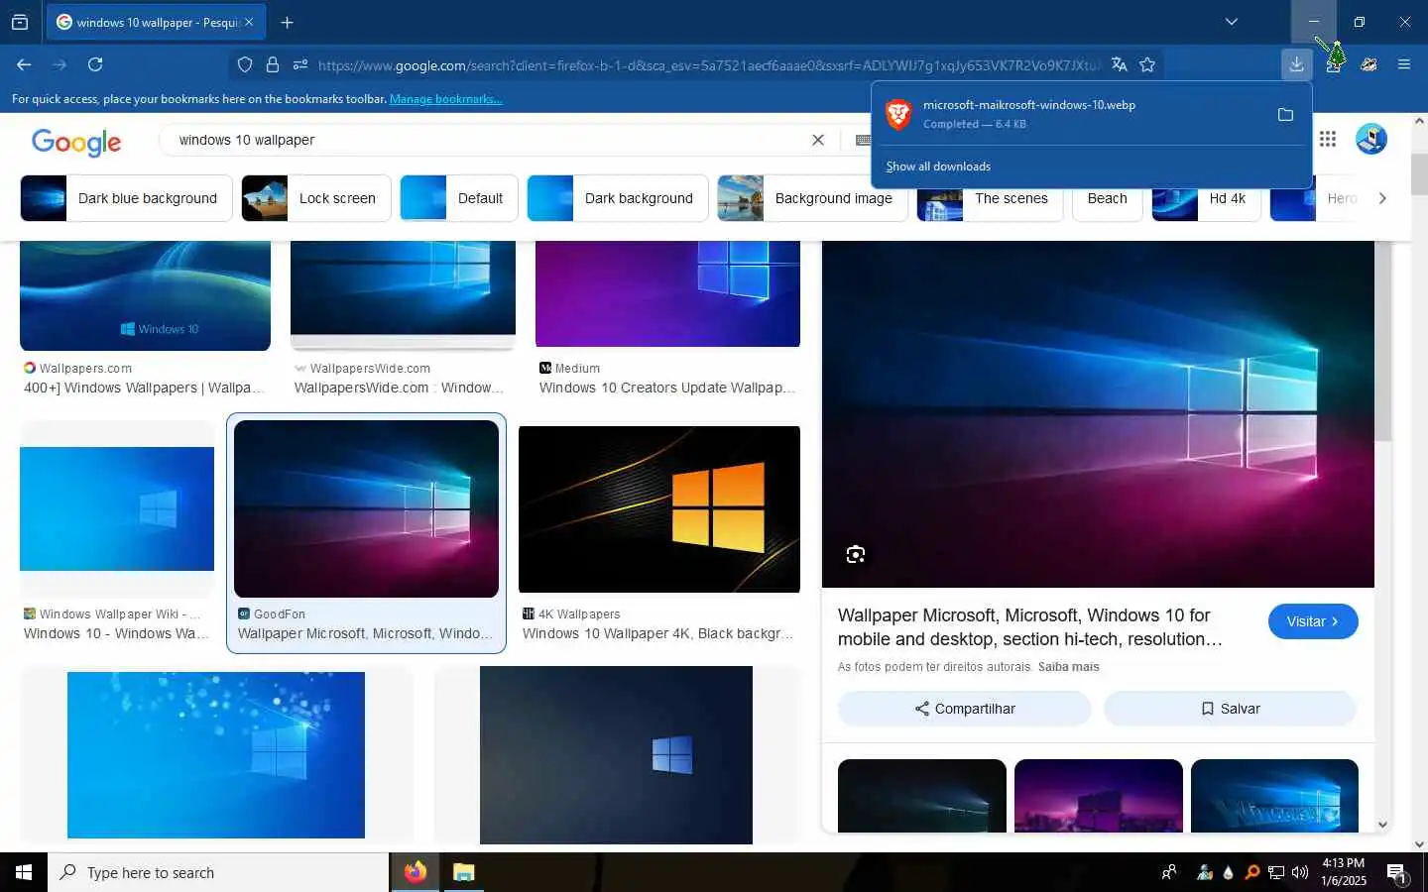This screenshot has height=892, width=1428.
Task: Select the Lock screen filter chip
Action: pyautogui.click(x=316, y=198)
